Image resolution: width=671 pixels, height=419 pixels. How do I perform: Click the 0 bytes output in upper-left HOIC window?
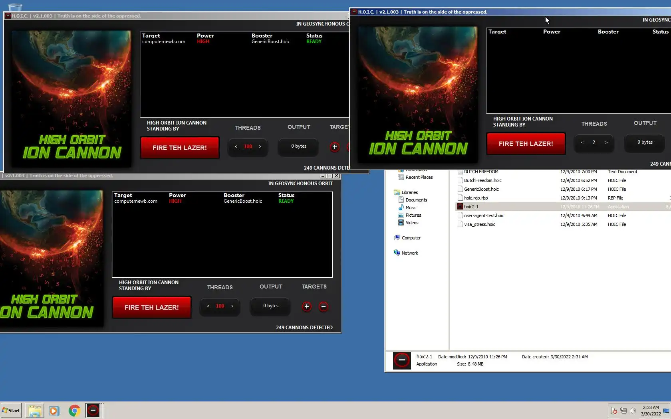pyautogui.click(x=299, y=146)
